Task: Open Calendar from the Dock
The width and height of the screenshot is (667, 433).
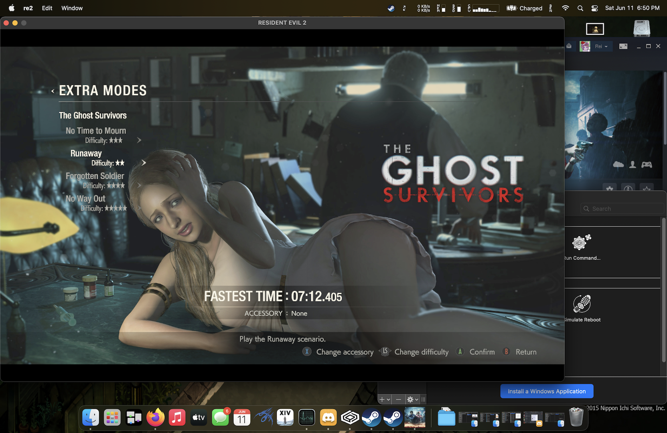Action: tap(242, 418)
